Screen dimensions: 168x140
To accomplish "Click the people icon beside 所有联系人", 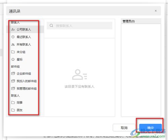I will click(x=13, y=44).
